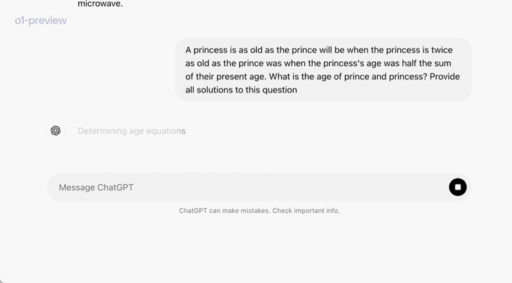512x283 pixels.
Task: Click the Check important info phrase
Action: tap(306, 211)
